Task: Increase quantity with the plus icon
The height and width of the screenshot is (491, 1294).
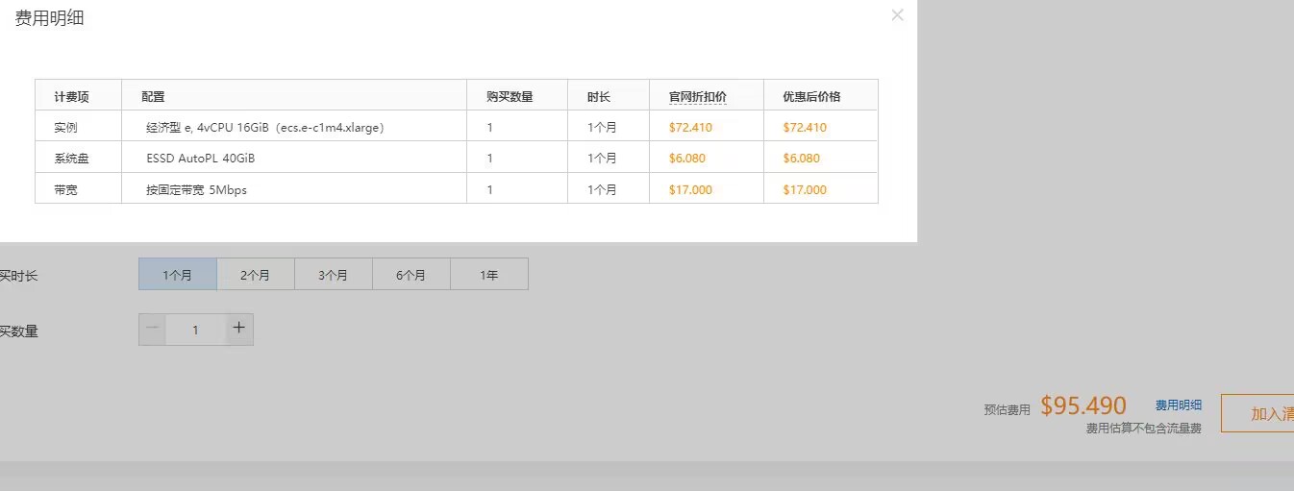Action: pos(239,329)
